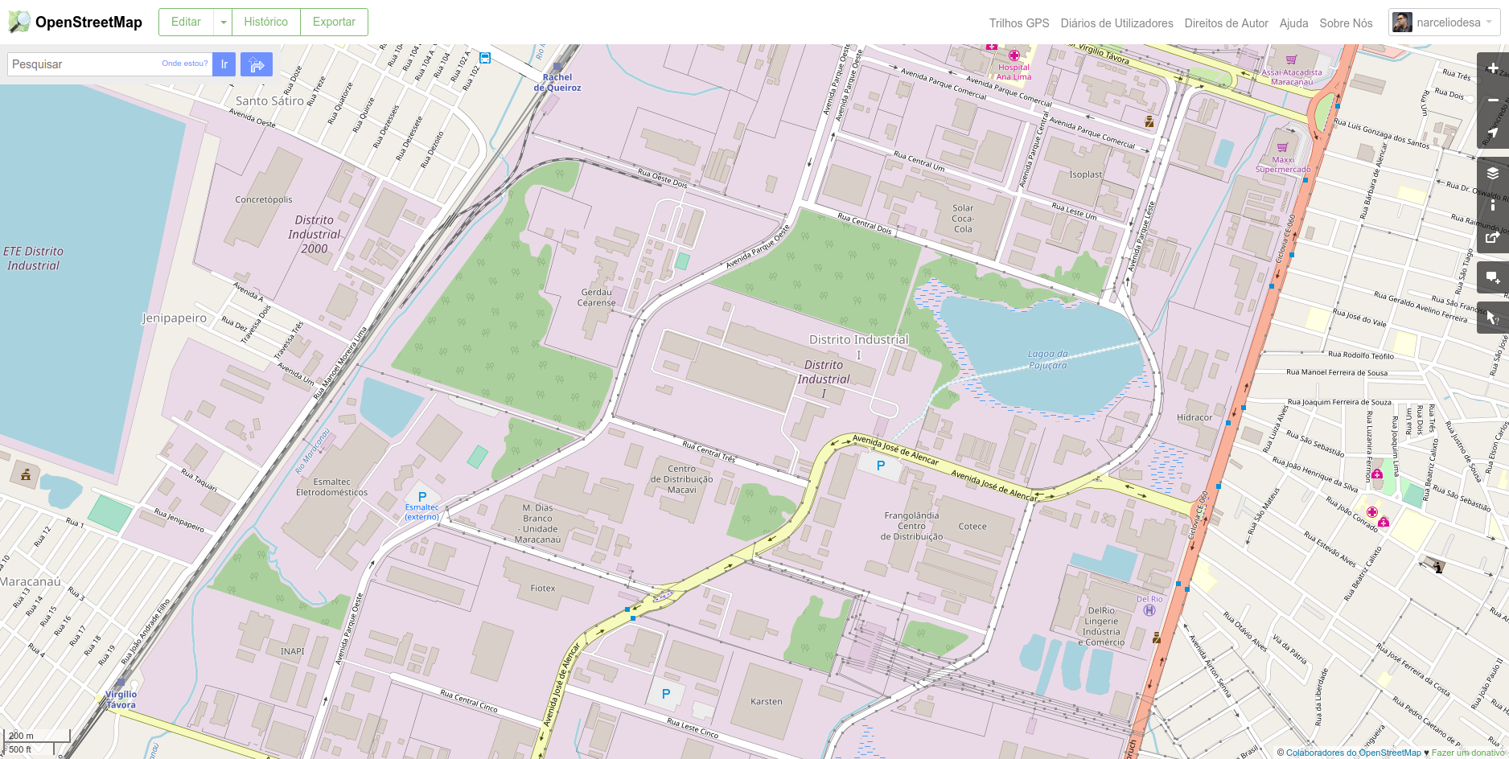Click parking icon near Karsten
The height and width of the screenshot is (759, 1509).
(666, 694)
